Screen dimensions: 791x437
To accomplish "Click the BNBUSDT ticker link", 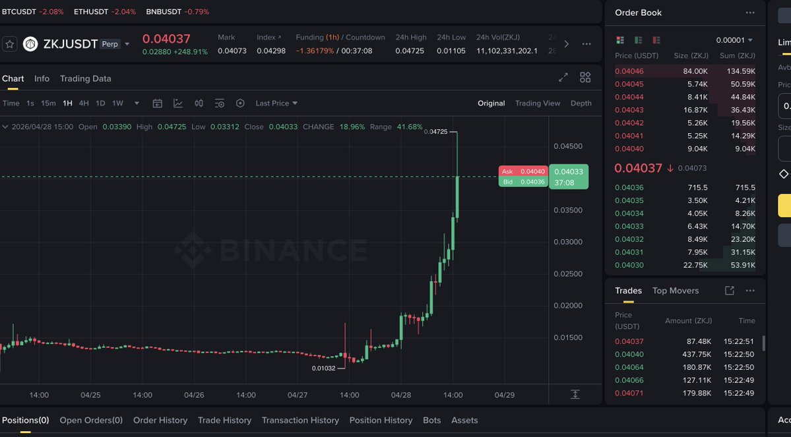I will click(x=177, y=12).
